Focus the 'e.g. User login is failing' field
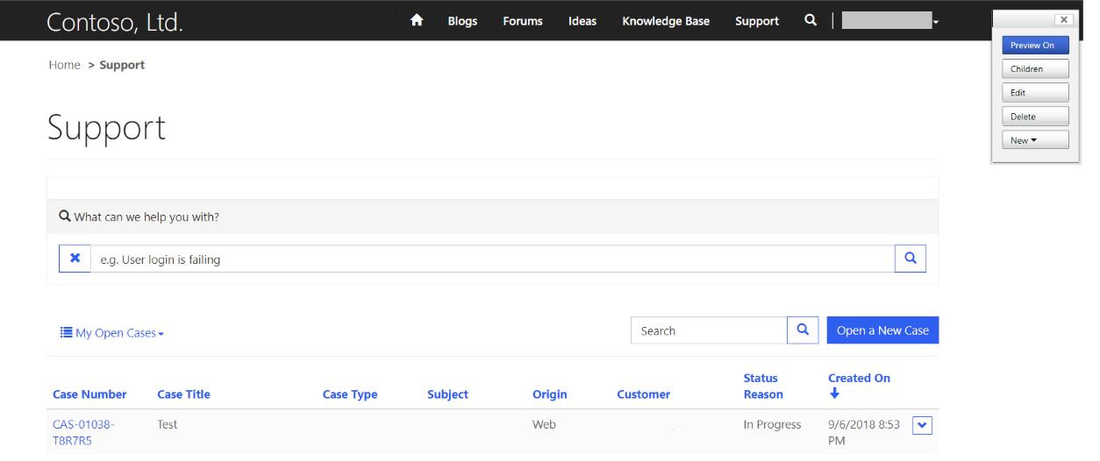The width and height of the screenshot is (1100, 461). click(x=493, y=259)
